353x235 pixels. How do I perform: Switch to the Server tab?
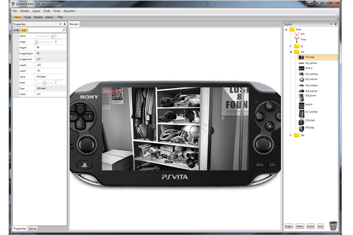[33, 228]
